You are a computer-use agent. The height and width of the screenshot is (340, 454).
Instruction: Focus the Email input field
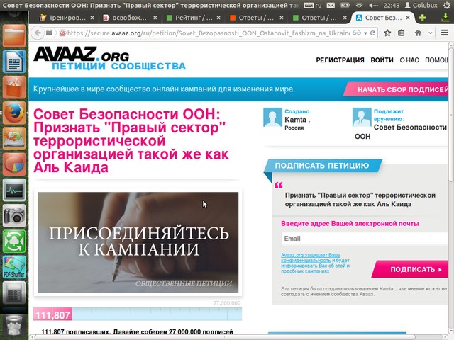[x=365, y=239]
